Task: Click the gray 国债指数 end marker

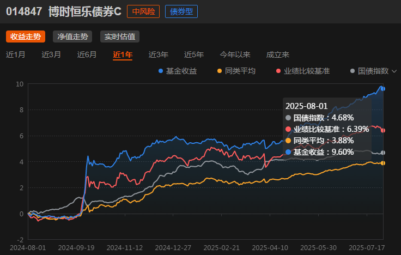Action: tap(383, 153)
